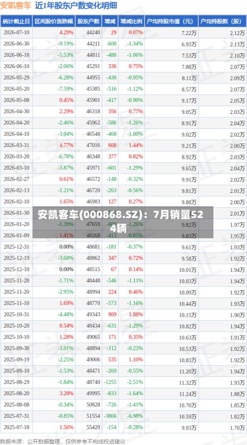Click the date cell 2026-07-10

pos(16,33)
